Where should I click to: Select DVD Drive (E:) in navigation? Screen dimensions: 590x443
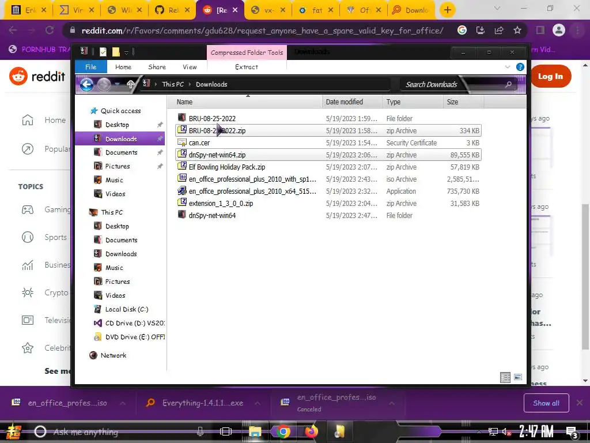129,337
